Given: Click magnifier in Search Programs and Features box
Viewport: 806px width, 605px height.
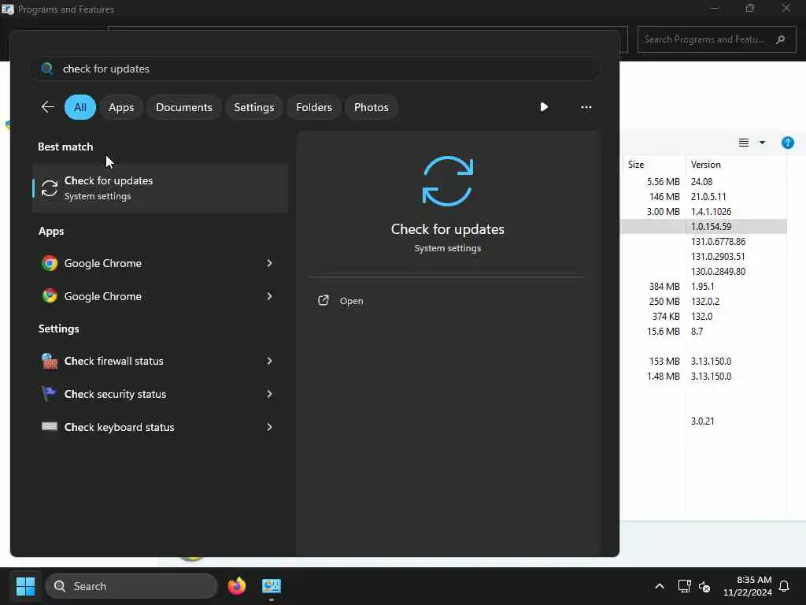Looking at the screenshot, I should tap(780, 39).
